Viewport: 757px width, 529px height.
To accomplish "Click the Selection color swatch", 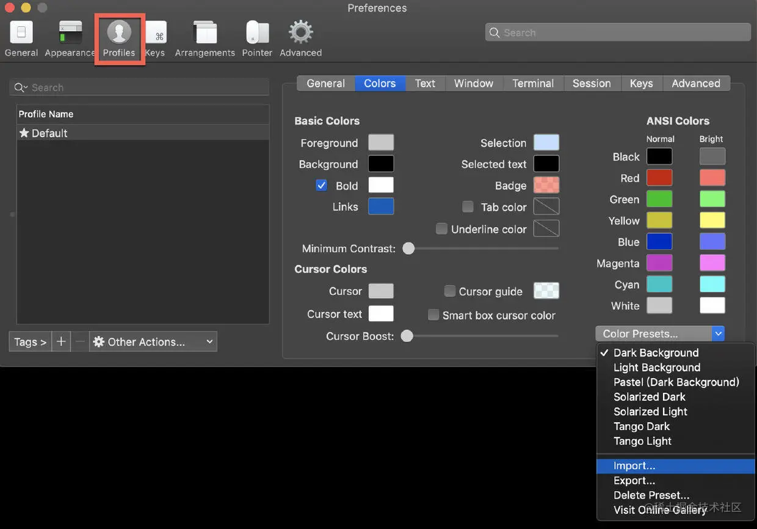I will [x=546, y=142].
